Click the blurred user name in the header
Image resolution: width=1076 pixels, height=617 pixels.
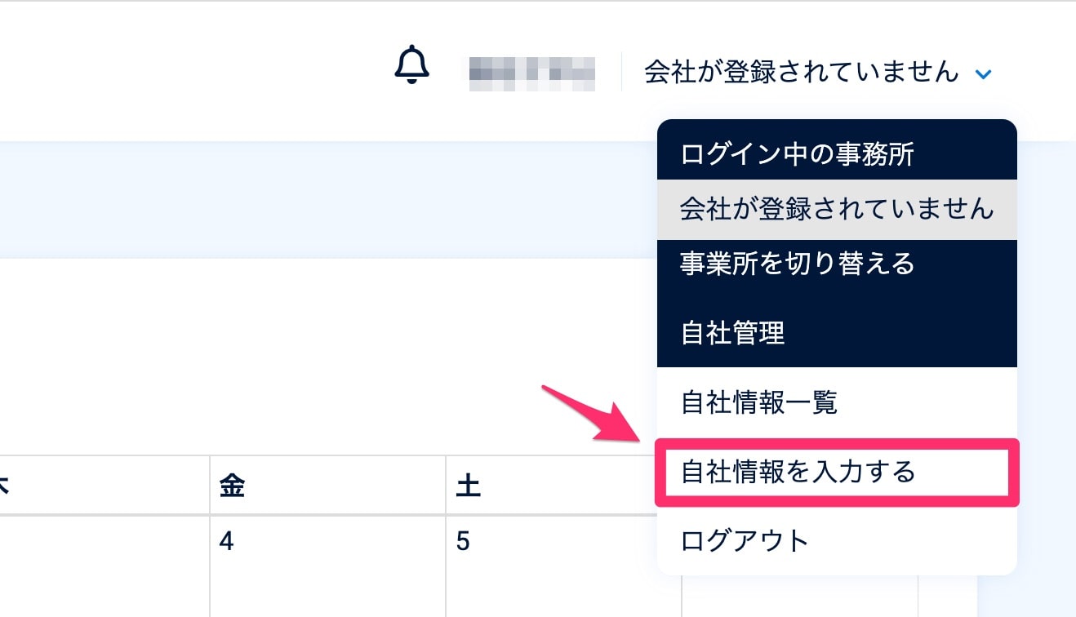pos(531,73)
